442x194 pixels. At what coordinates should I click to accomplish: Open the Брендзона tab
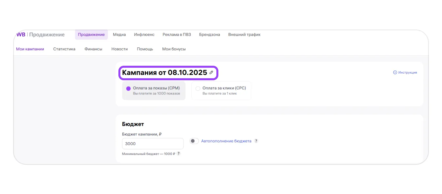209,35
